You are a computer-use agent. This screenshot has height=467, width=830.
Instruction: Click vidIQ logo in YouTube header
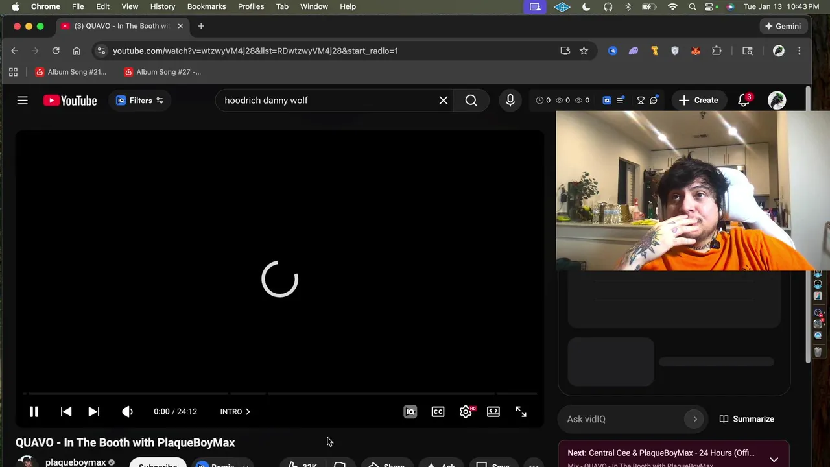pos(606,101)
